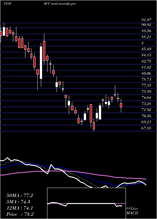Click the 5MA : 74.3 readout
Screen dimensions: 157x219
(x=18, y=202)
